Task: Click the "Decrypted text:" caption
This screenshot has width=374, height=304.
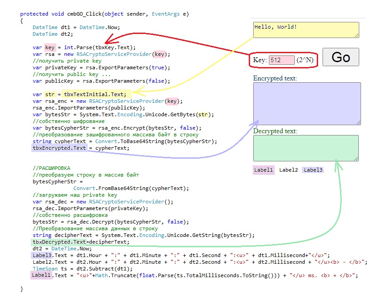Action: click(x=275, y=131)
